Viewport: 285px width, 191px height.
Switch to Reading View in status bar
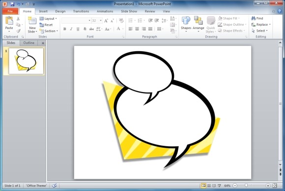[x=214, y=186]
